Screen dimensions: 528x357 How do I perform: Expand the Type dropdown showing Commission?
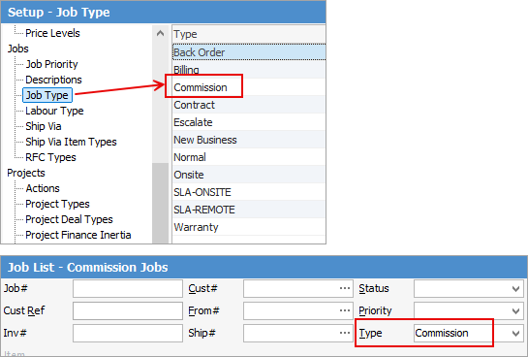pos(515,334)
